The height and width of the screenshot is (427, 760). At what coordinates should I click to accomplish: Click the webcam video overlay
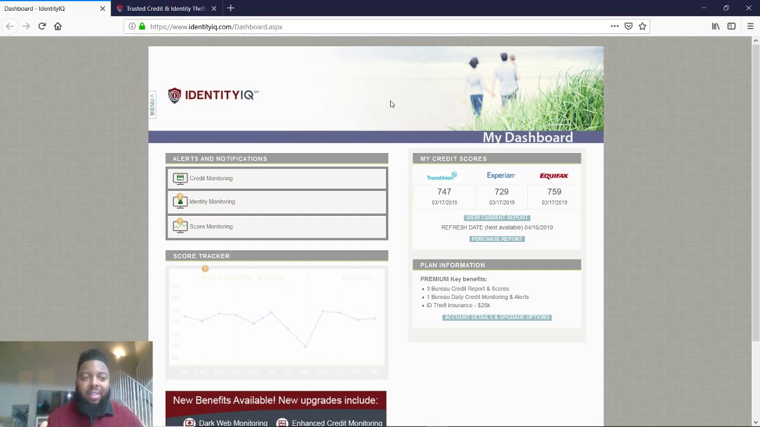[76, 384]
